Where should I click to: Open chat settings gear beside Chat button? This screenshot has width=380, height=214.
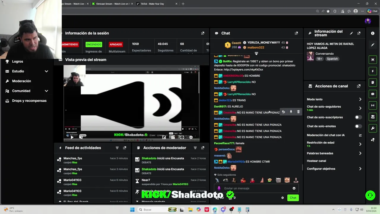(x=283, y=198)
